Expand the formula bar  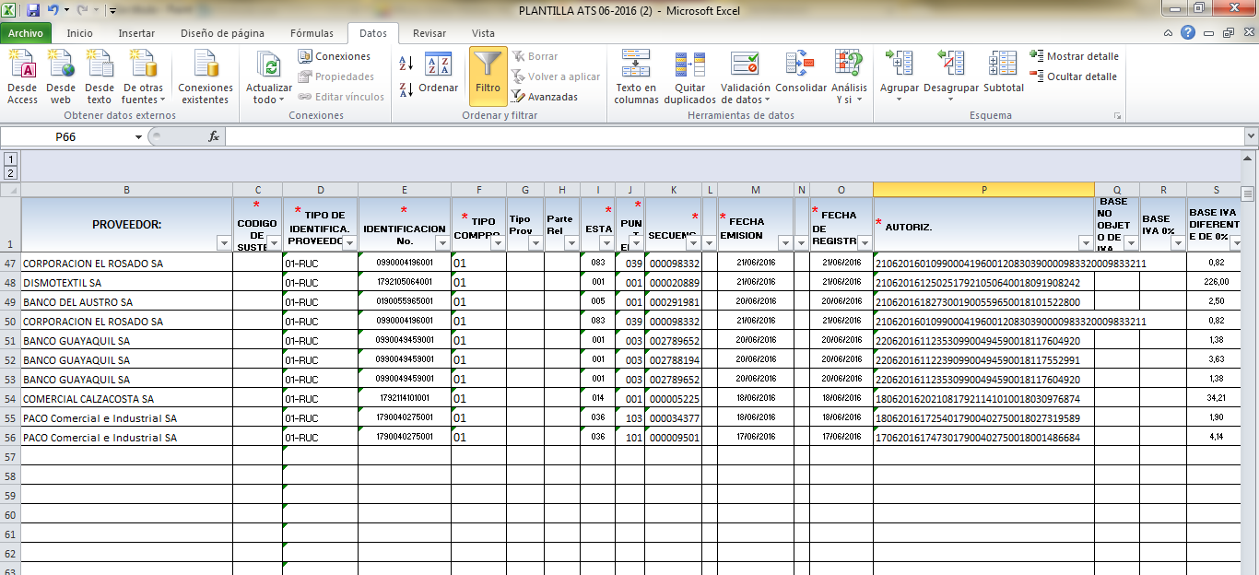coord(1252,136)
